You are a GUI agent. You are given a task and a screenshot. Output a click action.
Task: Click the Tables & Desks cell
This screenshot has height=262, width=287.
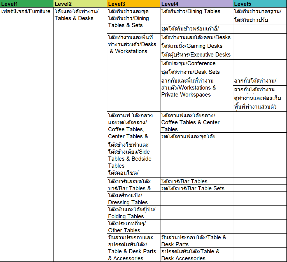[80, 134]
